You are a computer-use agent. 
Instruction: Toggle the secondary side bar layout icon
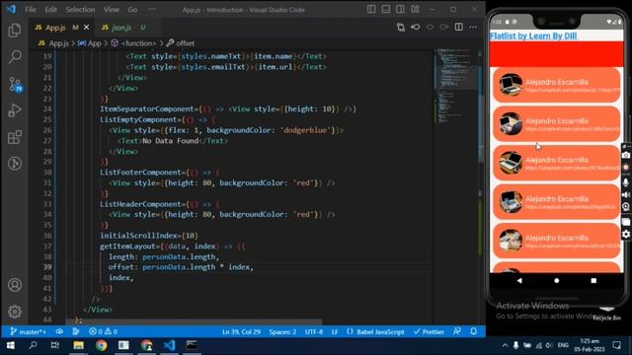pyautogui.click(x=400, y=9)
